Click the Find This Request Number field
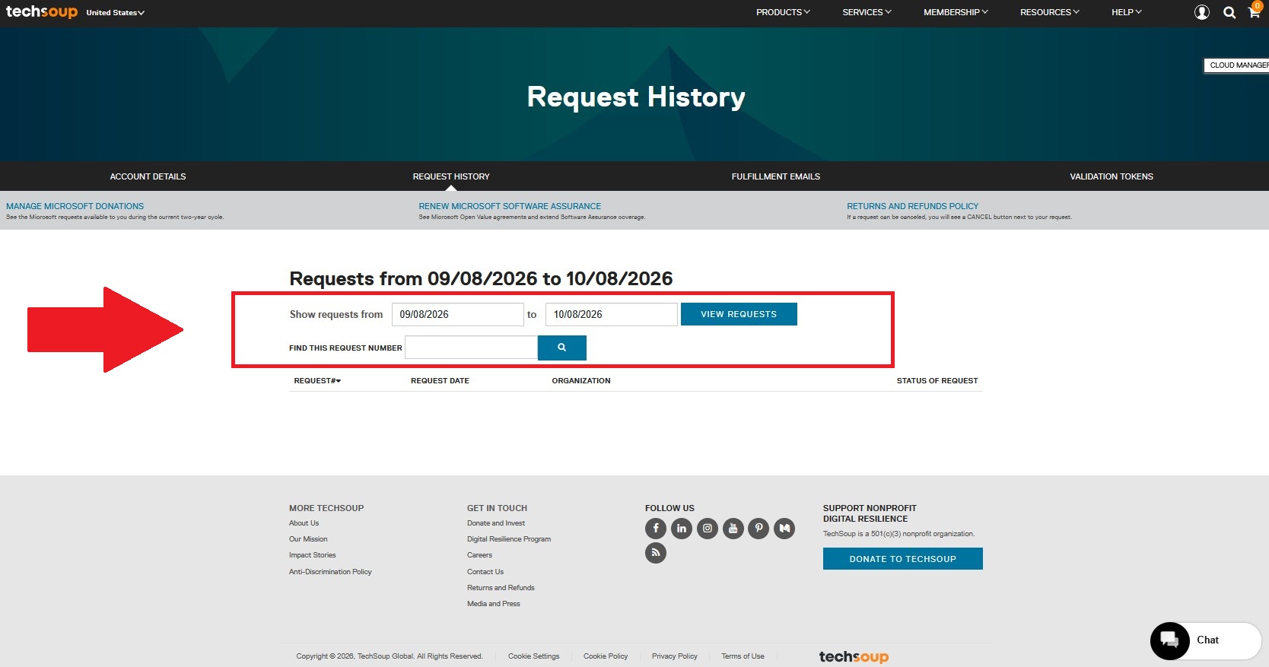 pyautogui.click(x=471, y=348)
